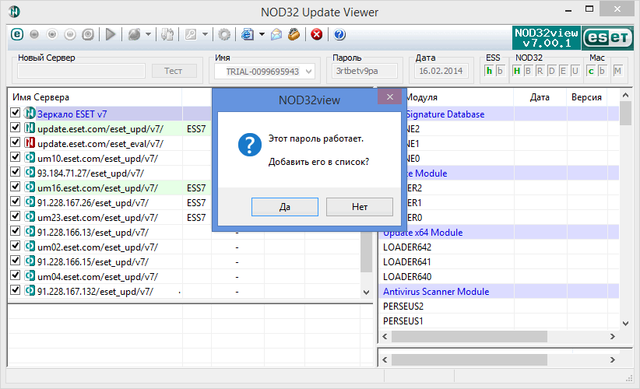Click the gear settings toolbar icon
The image size is (640, 389).
pyautogui.click(x=224, y=34)
